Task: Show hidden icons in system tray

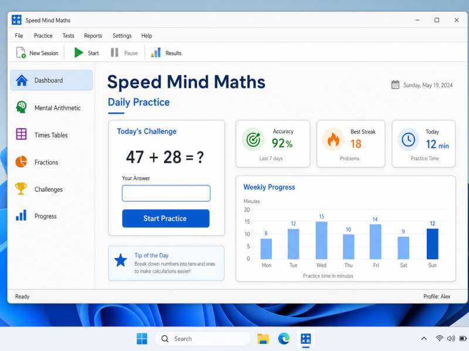Action: [424, 339]
